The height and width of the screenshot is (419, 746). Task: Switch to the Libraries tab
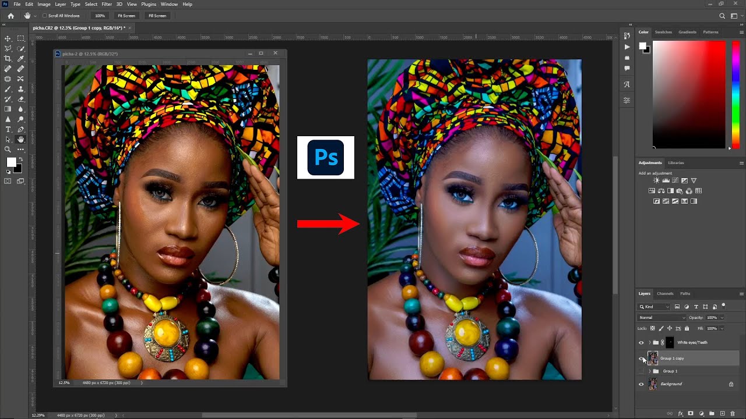tap(676, 163)
